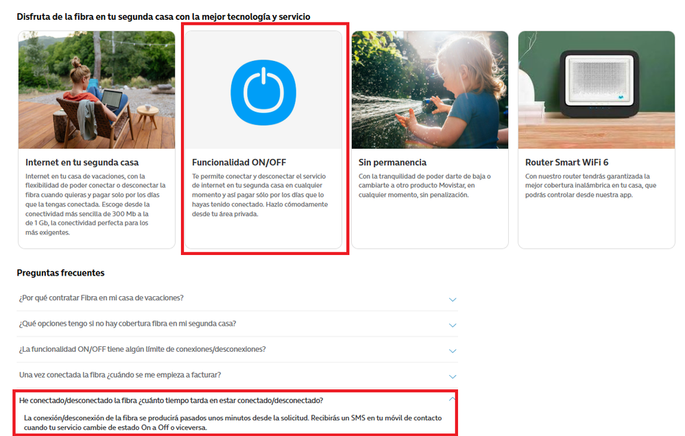The width and height of the screenshot is (685, 436).
Task: Open '¿Por qué contratar Fibra en mi casa de vacaciones?'
Action: pyautogui.click(x=101, y=298)
